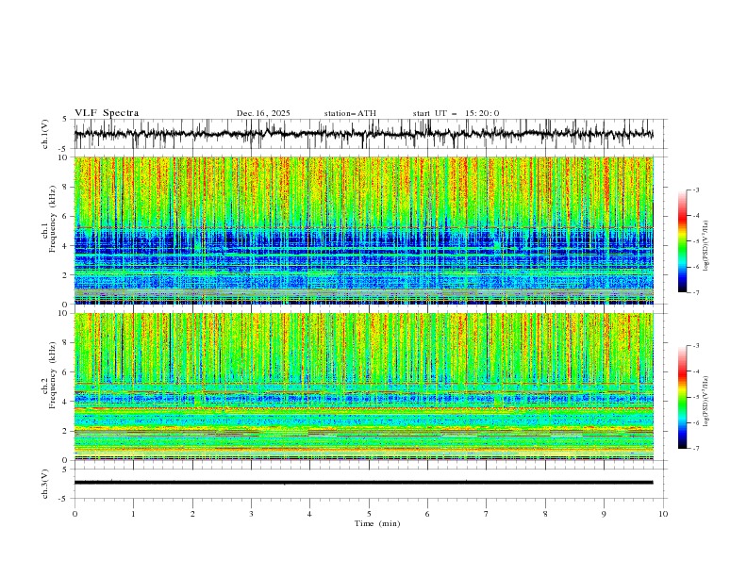The image size is (747, 577).
Task: Click the time axis tick label '9'
Action: coord(604,514)
